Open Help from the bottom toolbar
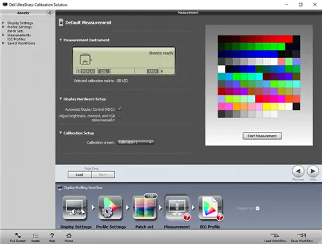 coord(52,236)
